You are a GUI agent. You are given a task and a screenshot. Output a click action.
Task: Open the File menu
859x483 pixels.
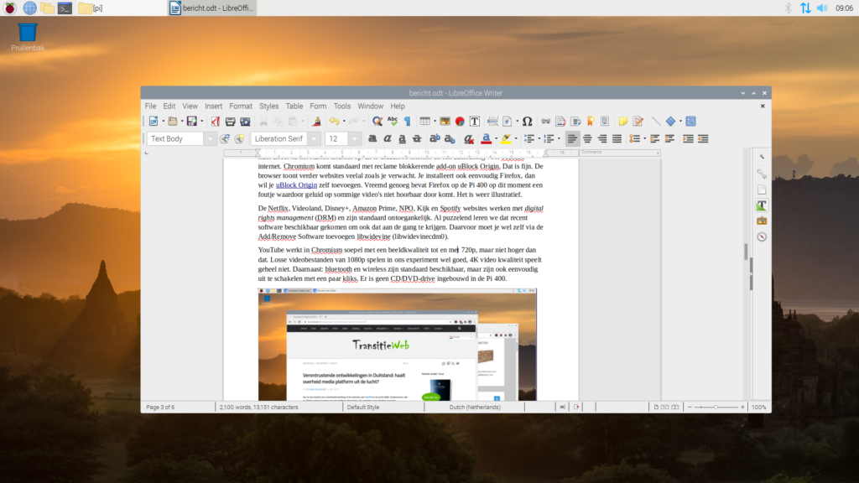(x=150, y=106)
